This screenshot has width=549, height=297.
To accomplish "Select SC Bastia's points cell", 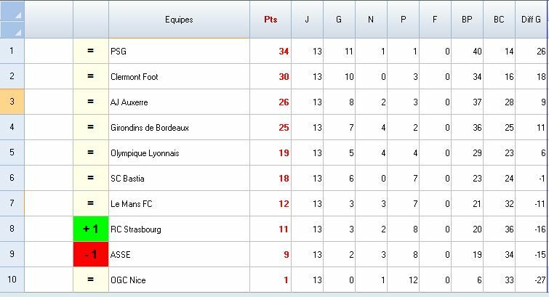I will tap(271, 179).
